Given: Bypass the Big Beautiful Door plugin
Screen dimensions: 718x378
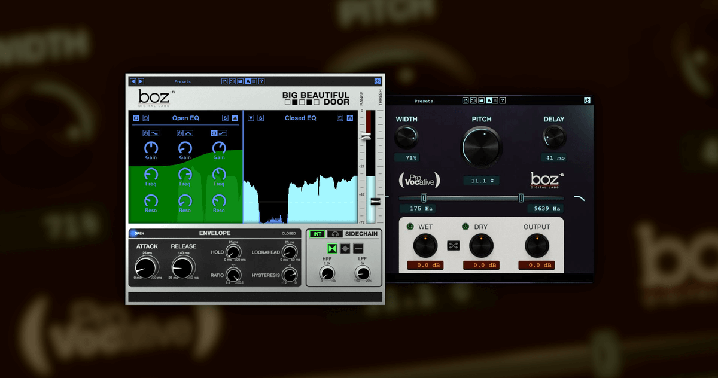Looking at the screenshot, I should point(378,81).
